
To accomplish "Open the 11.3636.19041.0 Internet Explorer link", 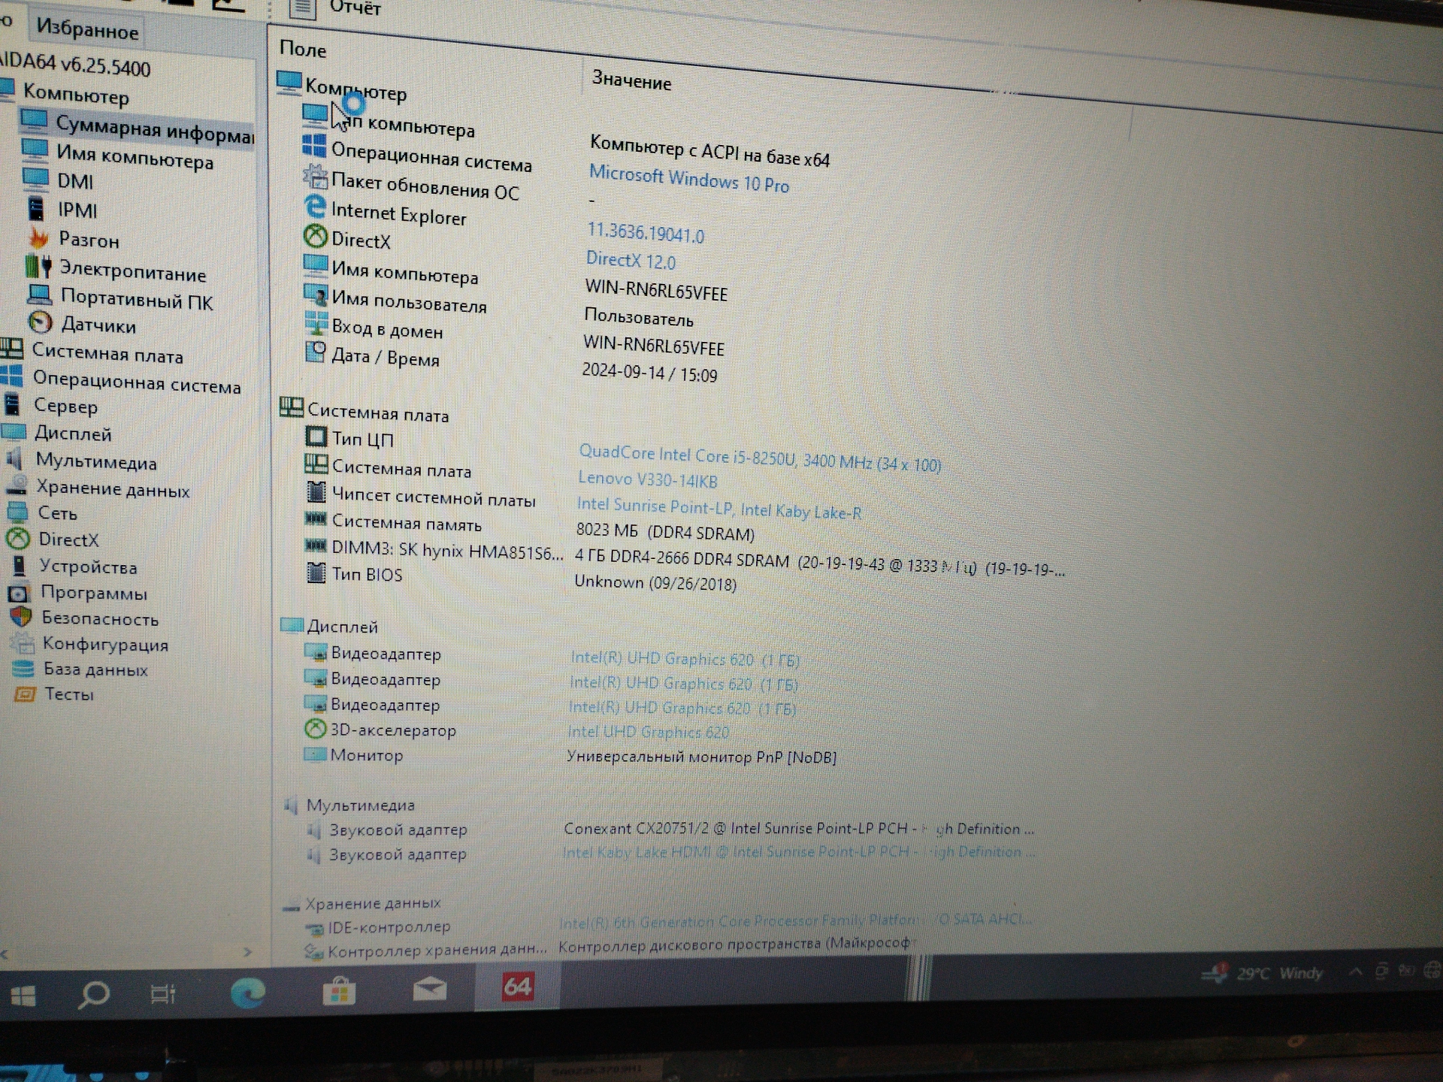I will click(646, 232).
